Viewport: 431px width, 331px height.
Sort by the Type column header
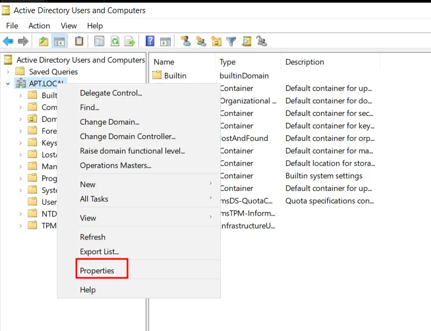pyautogui.click(x=249, y=62)
